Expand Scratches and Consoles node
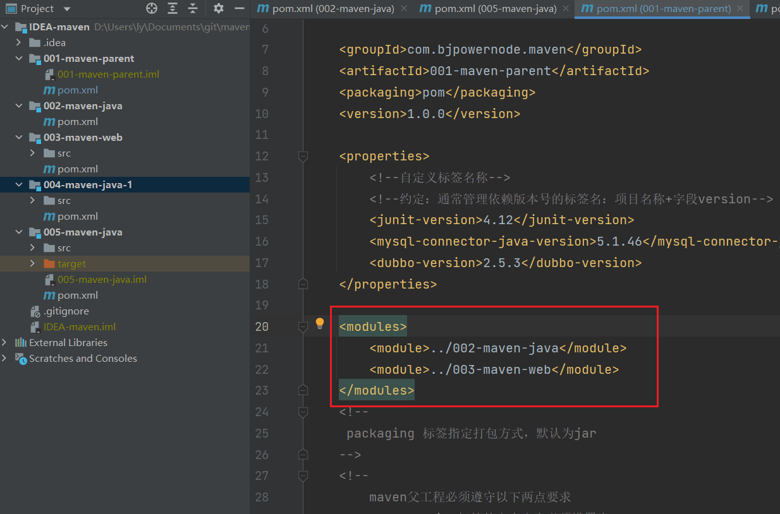This screenshot has width=780, height=514. 5,359
